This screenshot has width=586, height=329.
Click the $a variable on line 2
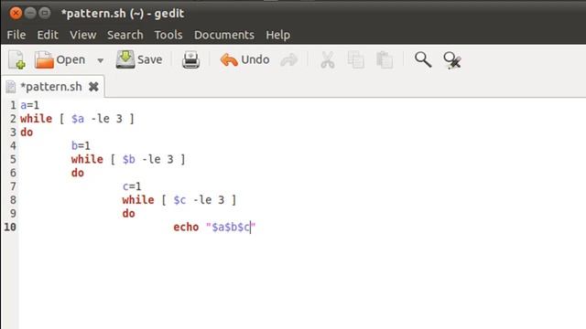click(x=78, y=119)
